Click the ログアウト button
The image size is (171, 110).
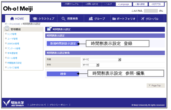156,4
